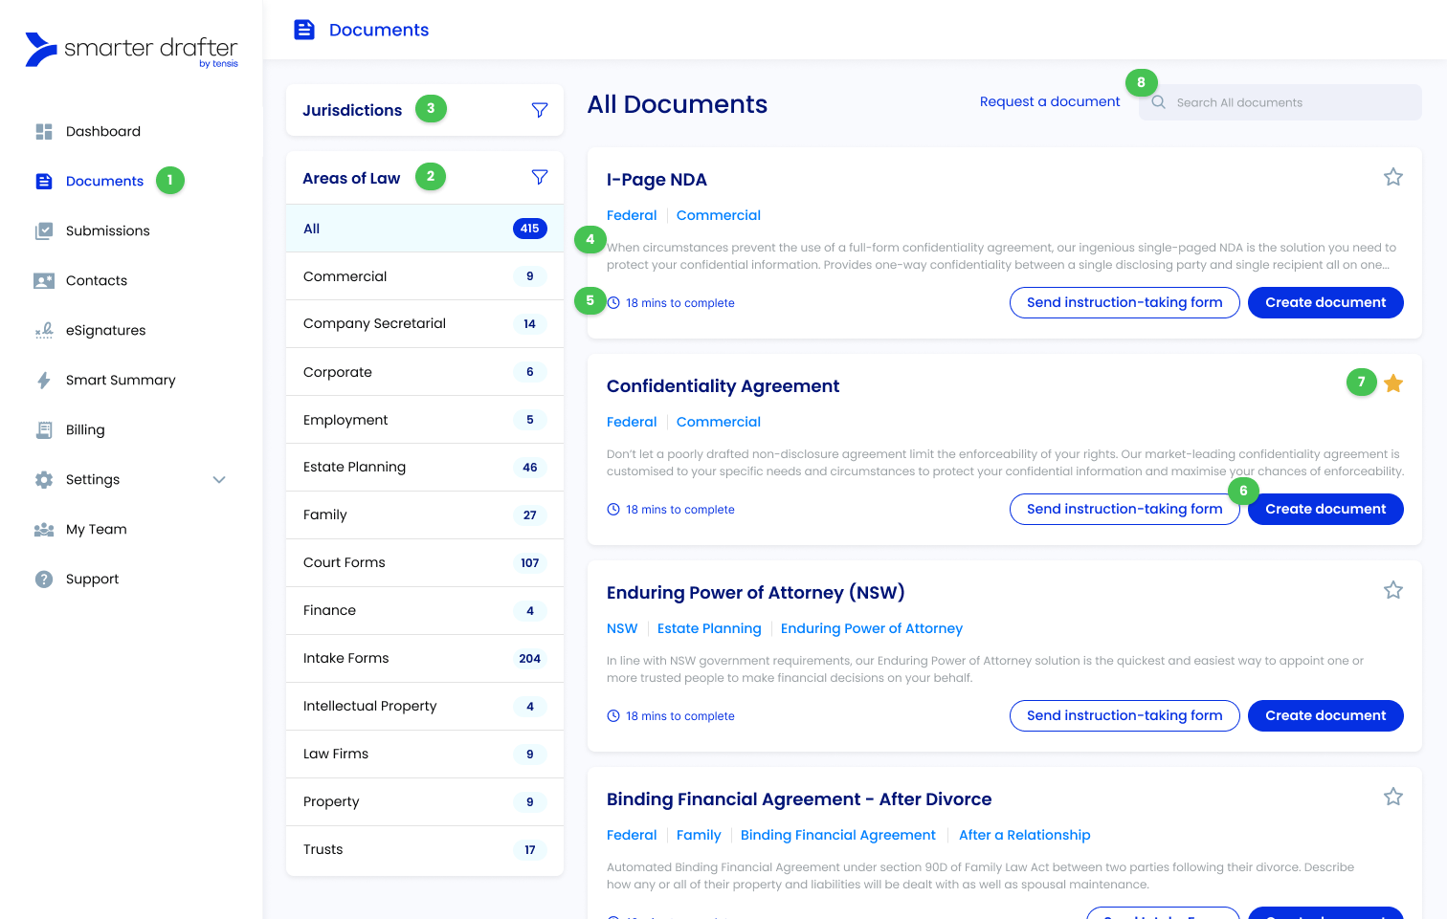The width and height of the screenshot is (1447, 919).
Task: Select the Billing icon
Action: (44, 429)
